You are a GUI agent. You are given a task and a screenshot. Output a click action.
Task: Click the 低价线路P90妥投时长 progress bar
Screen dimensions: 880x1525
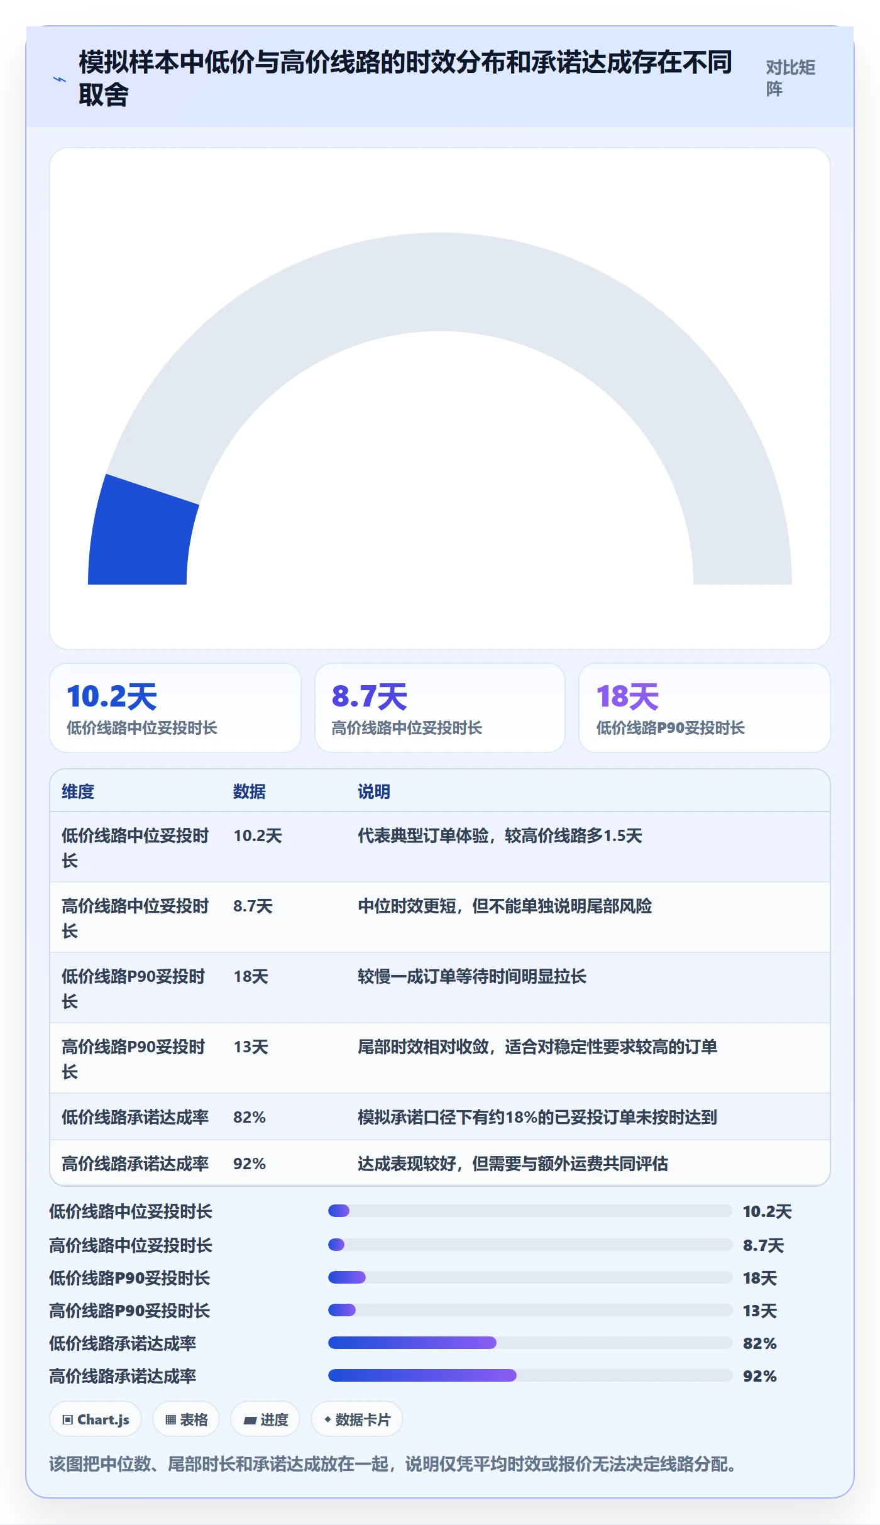531,1277
